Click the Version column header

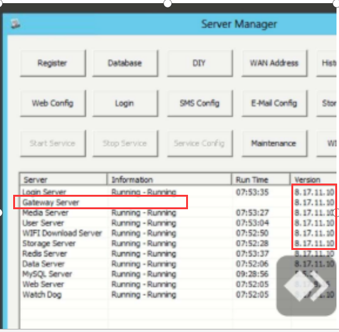[x=313, y=180]
